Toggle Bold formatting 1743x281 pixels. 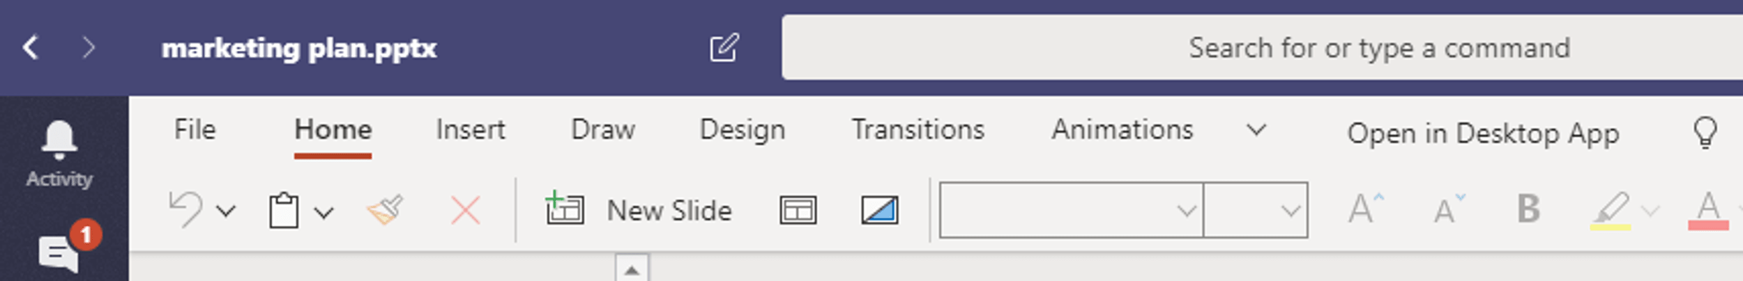point(1528,209)
